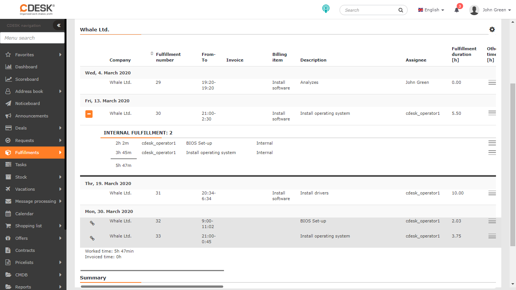
Task: Open Offers in the sidebar
Action: click(32, 238)
